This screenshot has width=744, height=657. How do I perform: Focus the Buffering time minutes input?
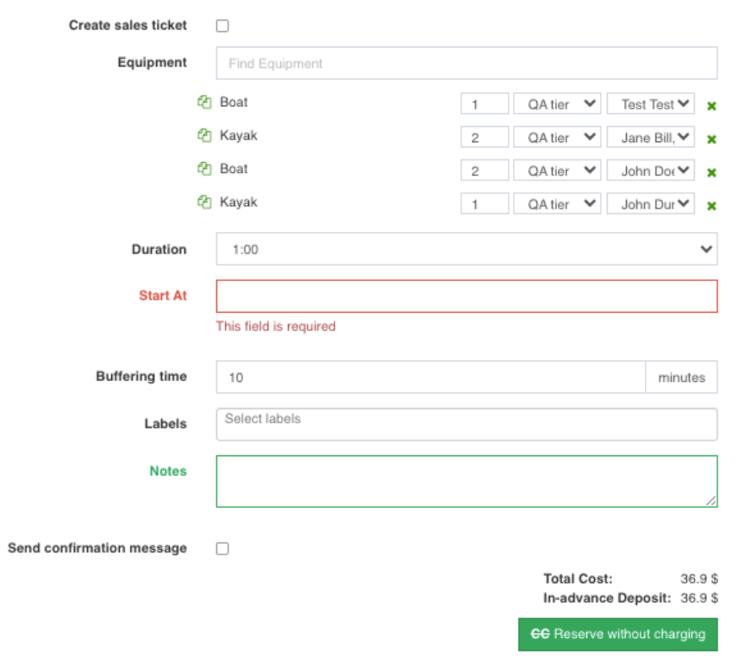(430, 377)
